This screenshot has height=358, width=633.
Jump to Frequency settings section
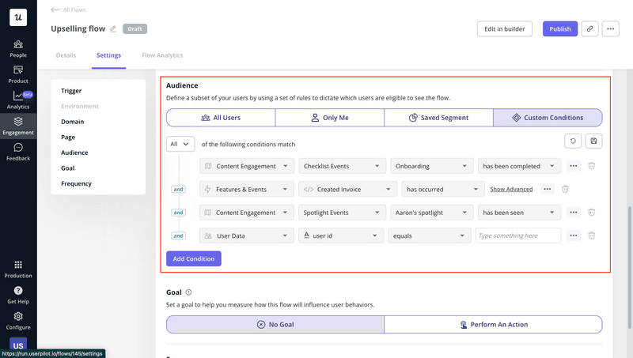point(76,183)
